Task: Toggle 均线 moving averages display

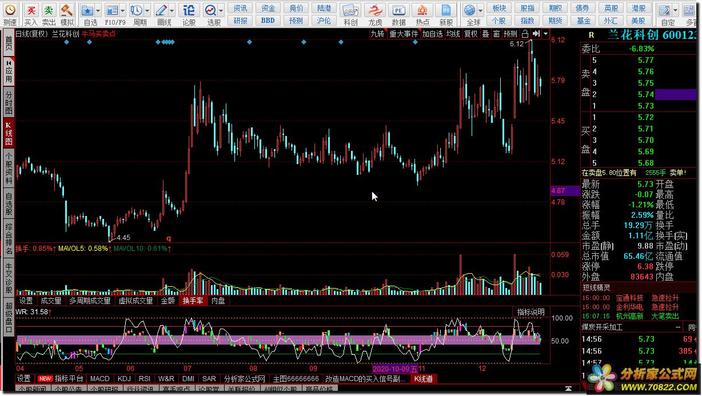Action: tap(453, 34)
